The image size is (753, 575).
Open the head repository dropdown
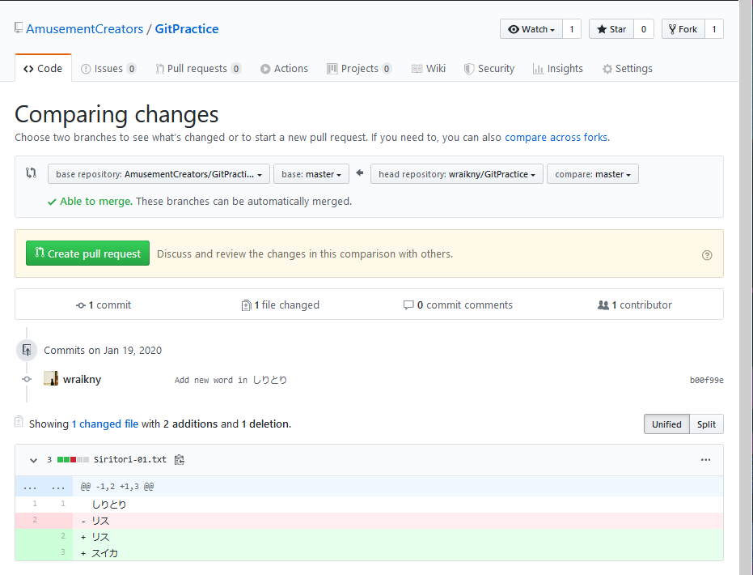tap(457, 174)
